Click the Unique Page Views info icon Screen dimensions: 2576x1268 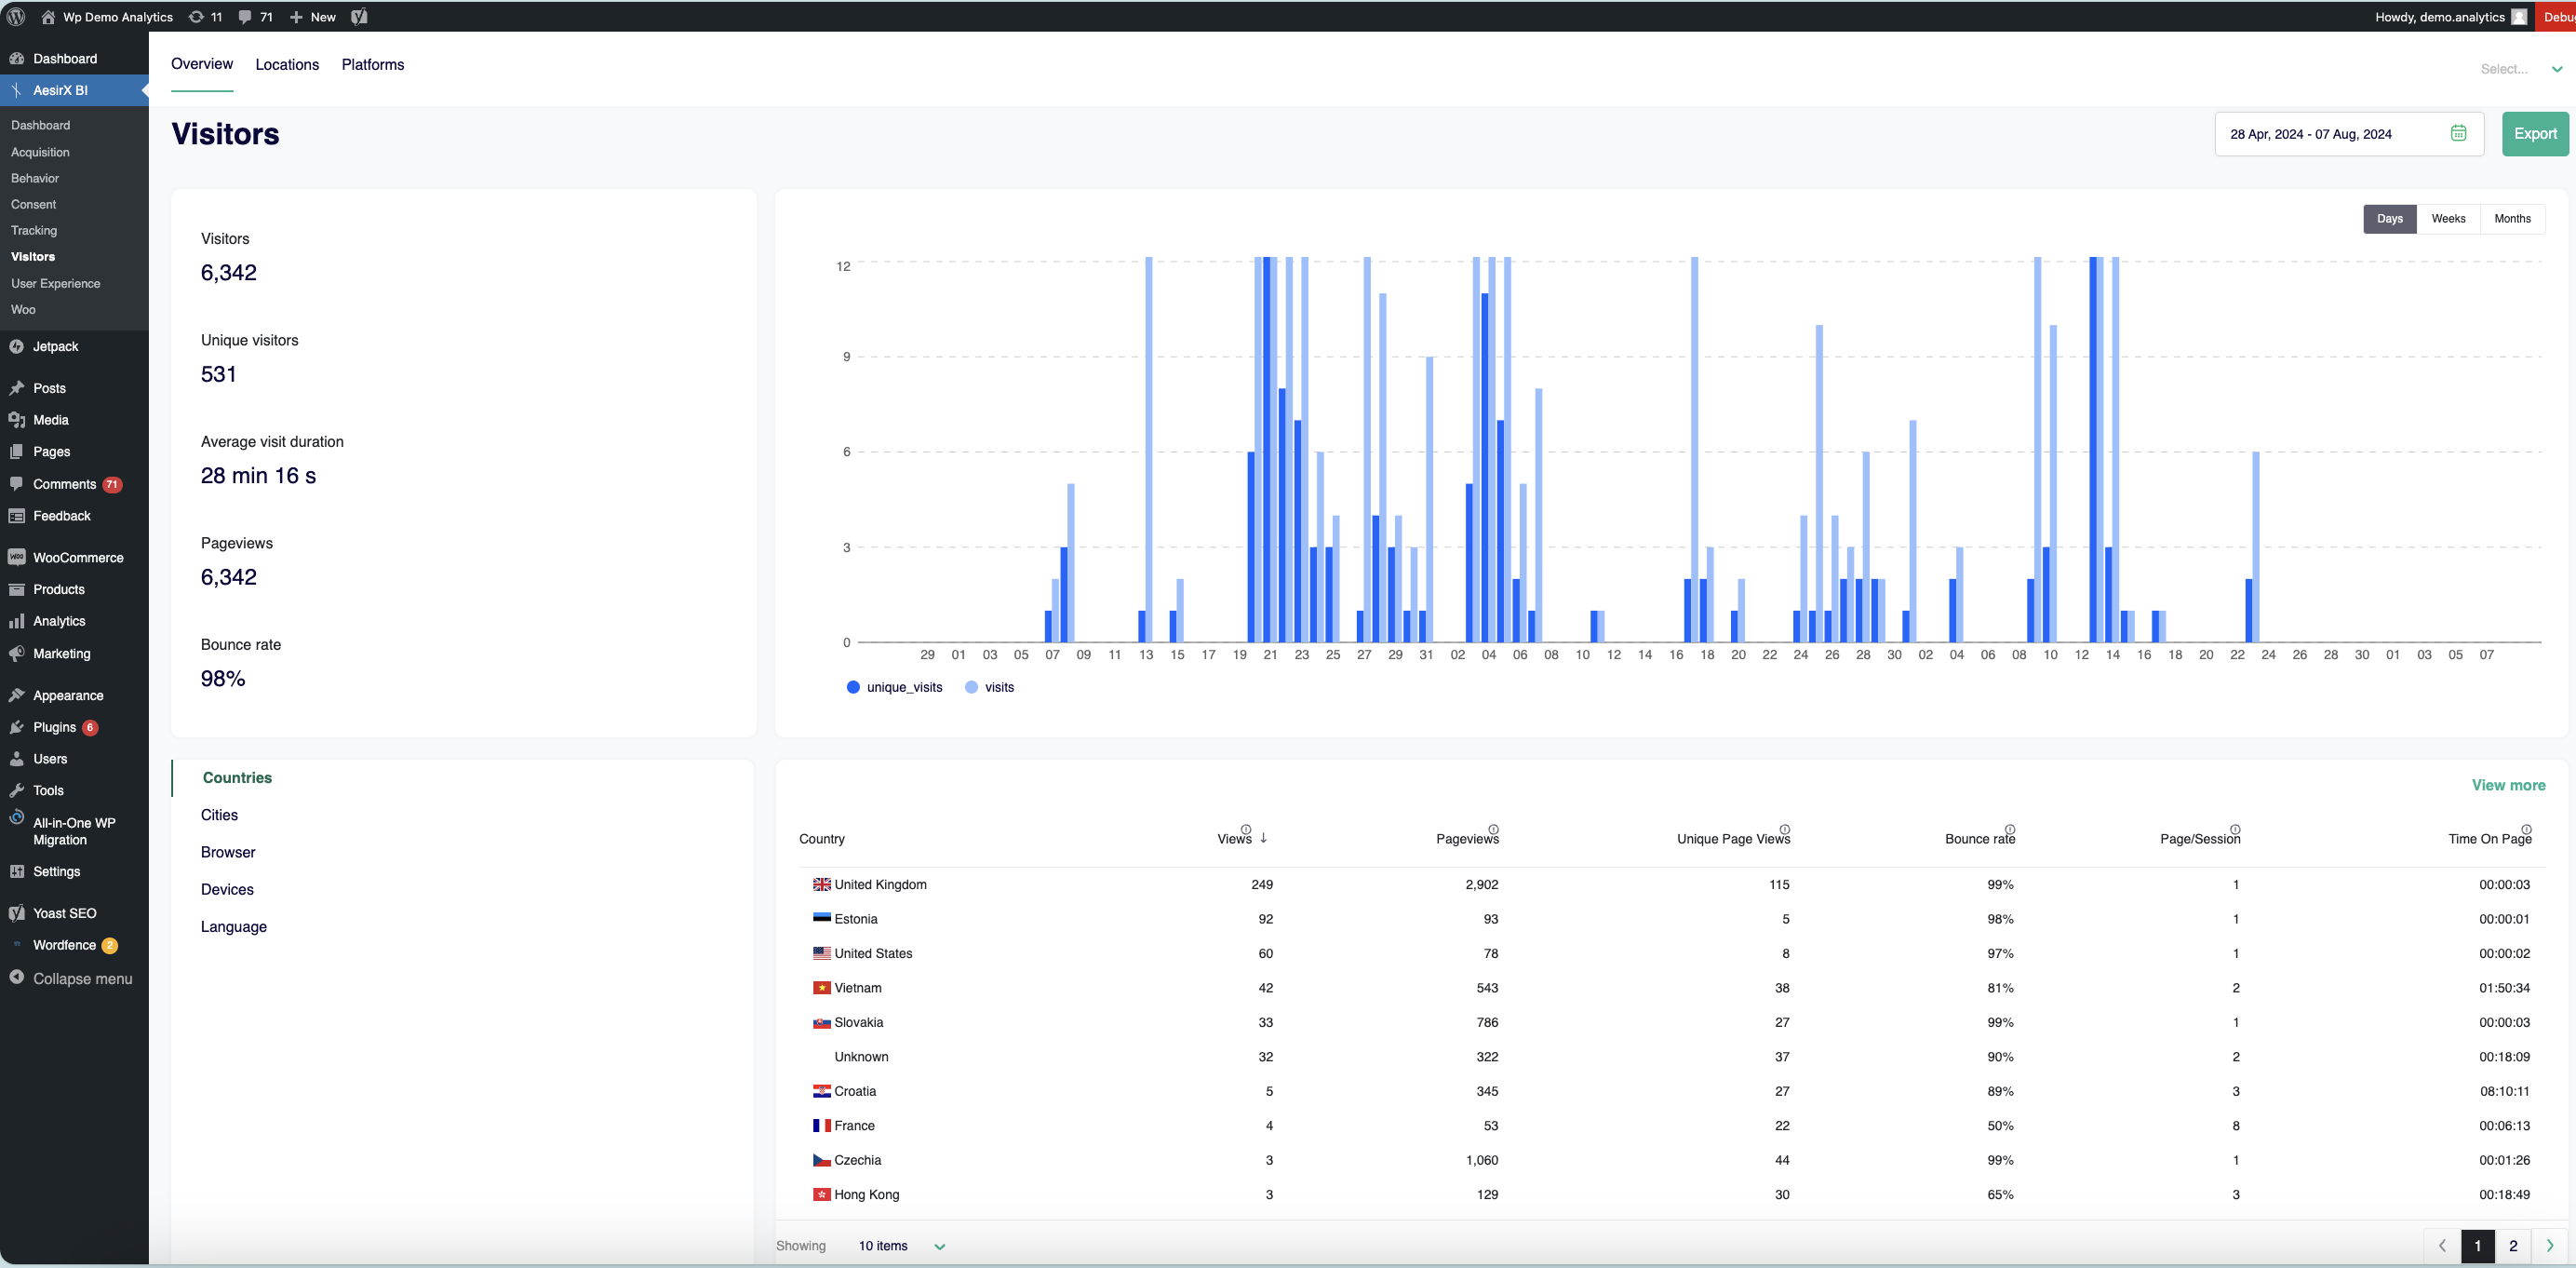pos(1785,829)
